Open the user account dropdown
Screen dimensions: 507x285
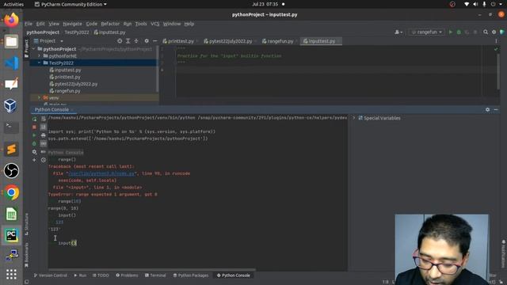398,32
